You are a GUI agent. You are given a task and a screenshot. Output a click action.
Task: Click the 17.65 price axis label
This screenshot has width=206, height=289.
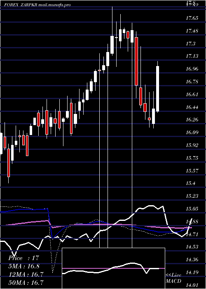point(192,18)
